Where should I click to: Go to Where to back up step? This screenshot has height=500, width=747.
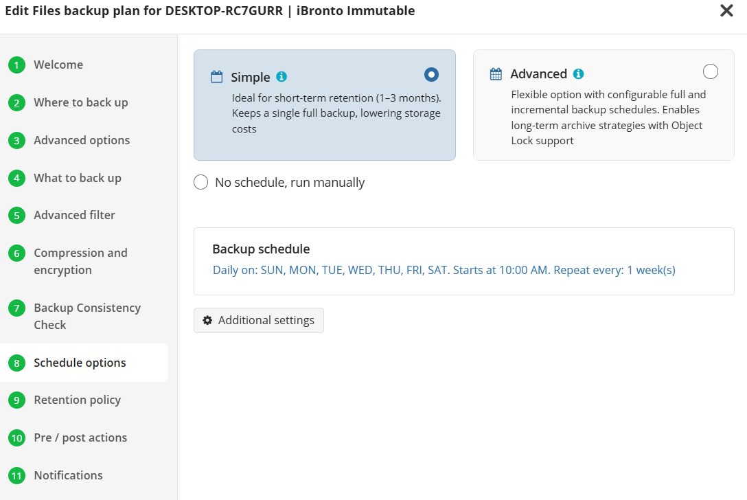[81, 102]
